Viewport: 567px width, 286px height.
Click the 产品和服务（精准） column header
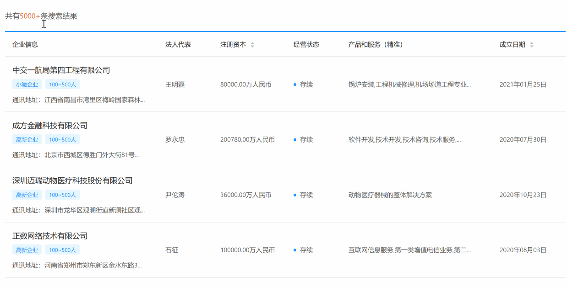point(376,45)
